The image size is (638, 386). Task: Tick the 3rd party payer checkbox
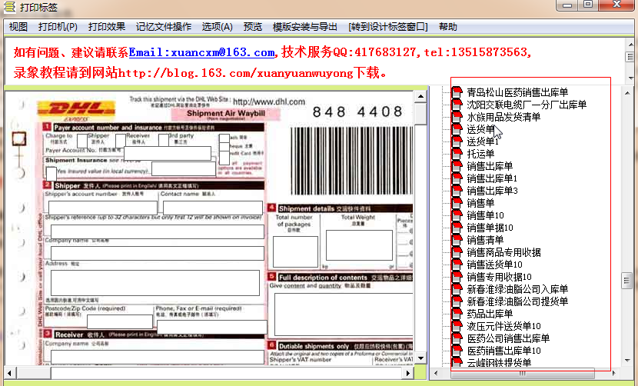(164, 140)
